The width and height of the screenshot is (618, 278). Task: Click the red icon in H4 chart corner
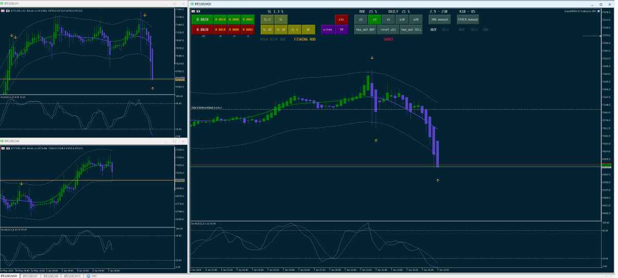(8, 148)
